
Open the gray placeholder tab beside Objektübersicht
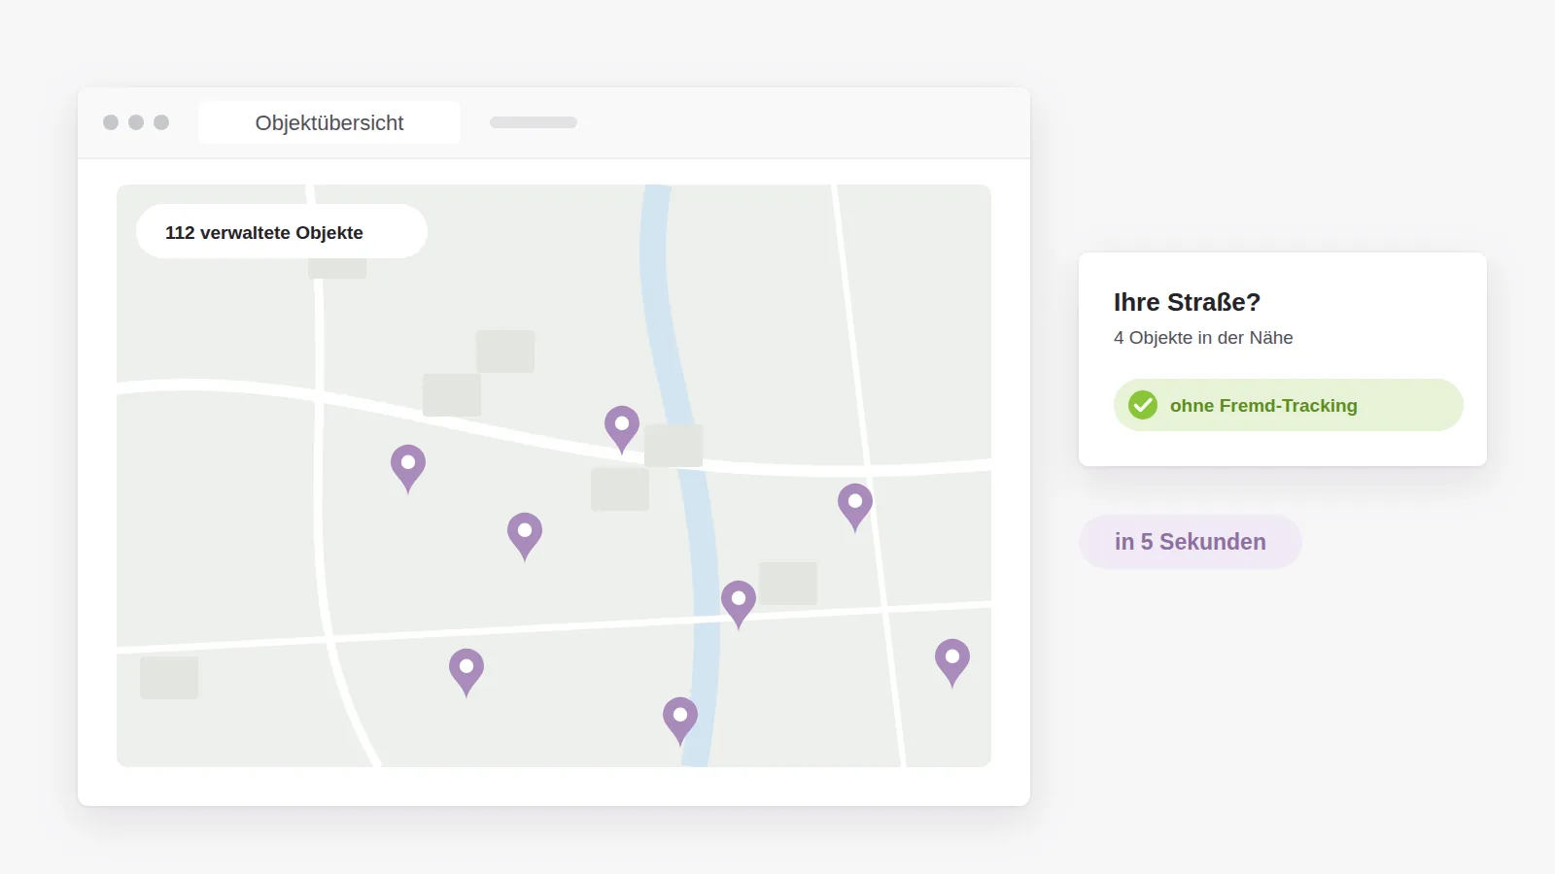point(534,122)
